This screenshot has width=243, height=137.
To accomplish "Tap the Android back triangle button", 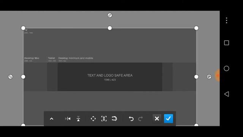I will [227, 94].
